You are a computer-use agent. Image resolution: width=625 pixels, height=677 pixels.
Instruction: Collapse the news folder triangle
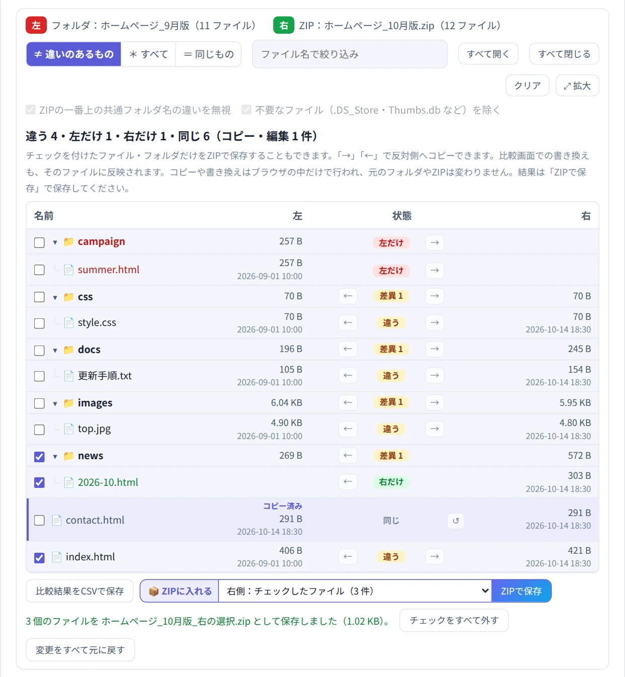(x=55, y=456)
